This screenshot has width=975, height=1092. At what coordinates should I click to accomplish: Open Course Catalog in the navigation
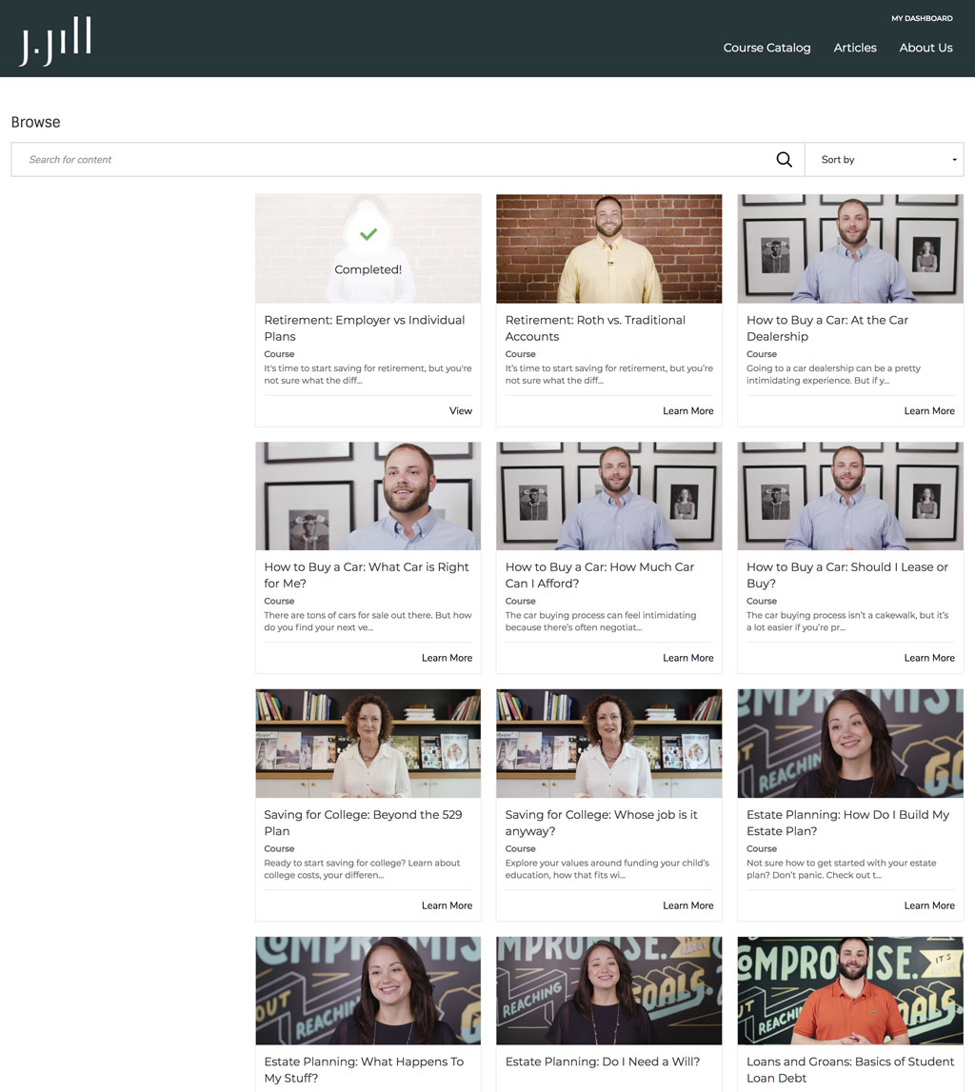coord(766,48)
